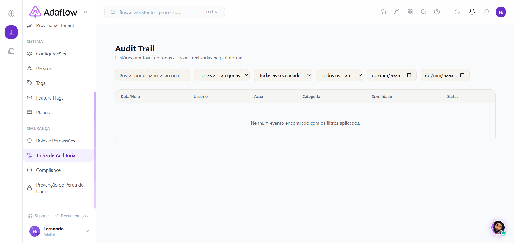
Task: Open the apps grid icon
Action: coord(410,12)
